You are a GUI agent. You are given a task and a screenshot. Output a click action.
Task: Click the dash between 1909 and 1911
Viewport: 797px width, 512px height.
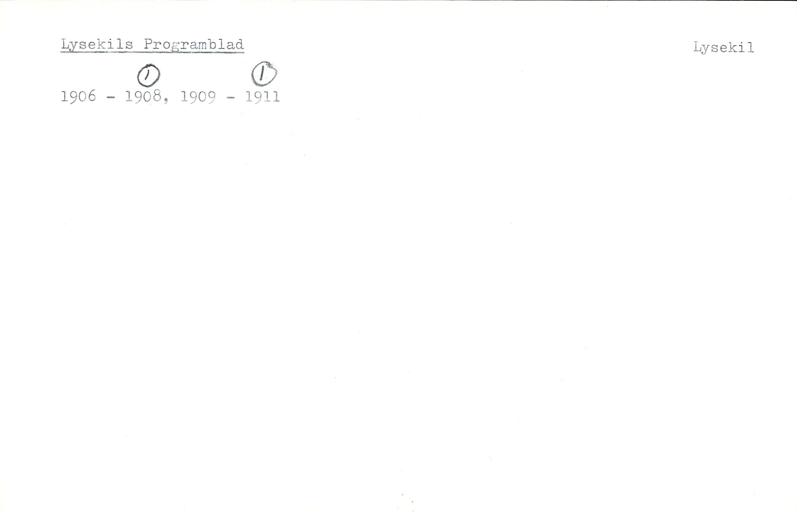(230, 98)
